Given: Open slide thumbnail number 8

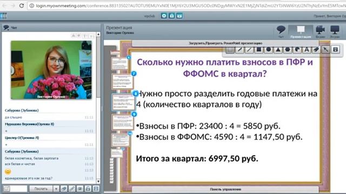Looking at the screenshot, I should coord(123,102).
